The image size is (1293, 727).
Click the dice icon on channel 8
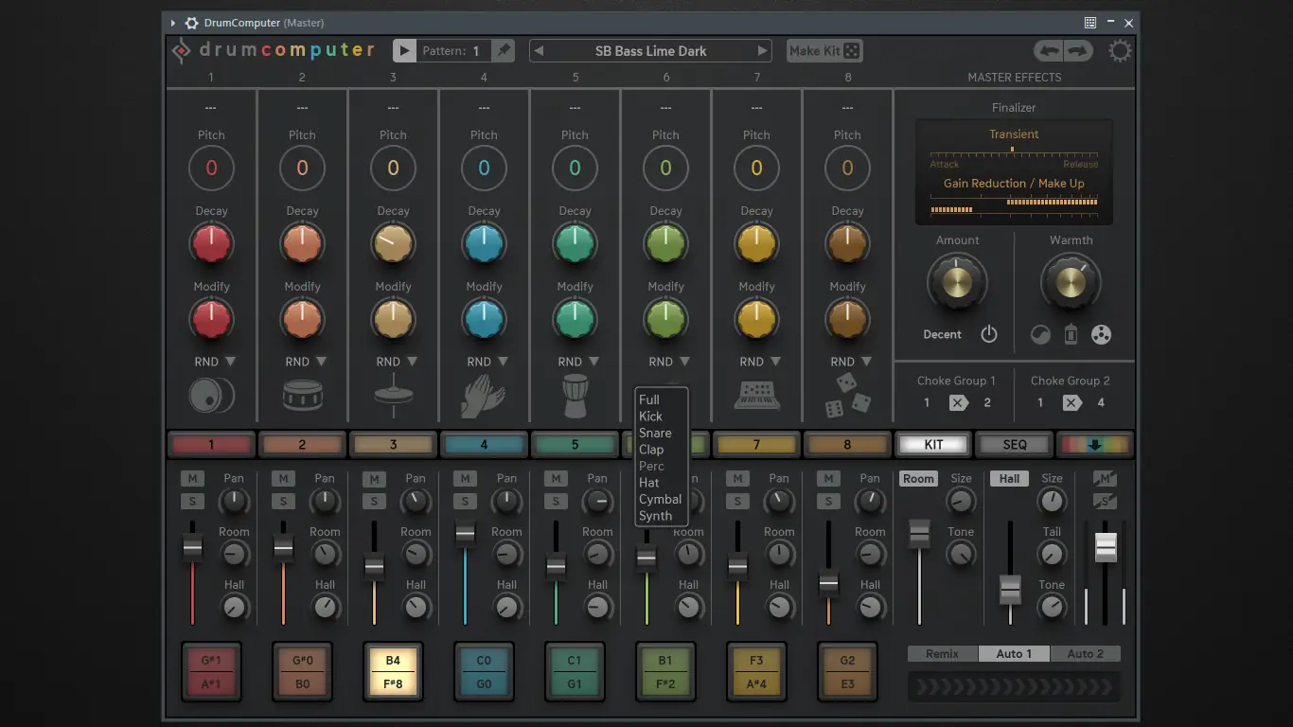847,396
